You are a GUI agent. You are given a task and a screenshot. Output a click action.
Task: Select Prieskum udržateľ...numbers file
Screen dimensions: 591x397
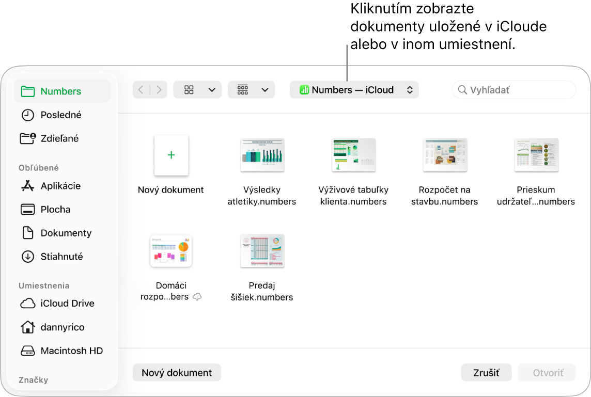tap(536, 155)
